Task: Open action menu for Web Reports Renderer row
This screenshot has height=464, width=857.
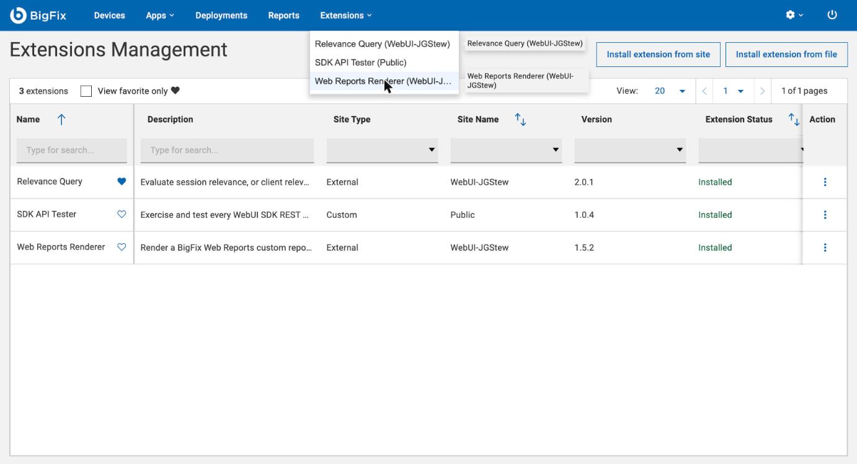Action: tap(825, 248)
